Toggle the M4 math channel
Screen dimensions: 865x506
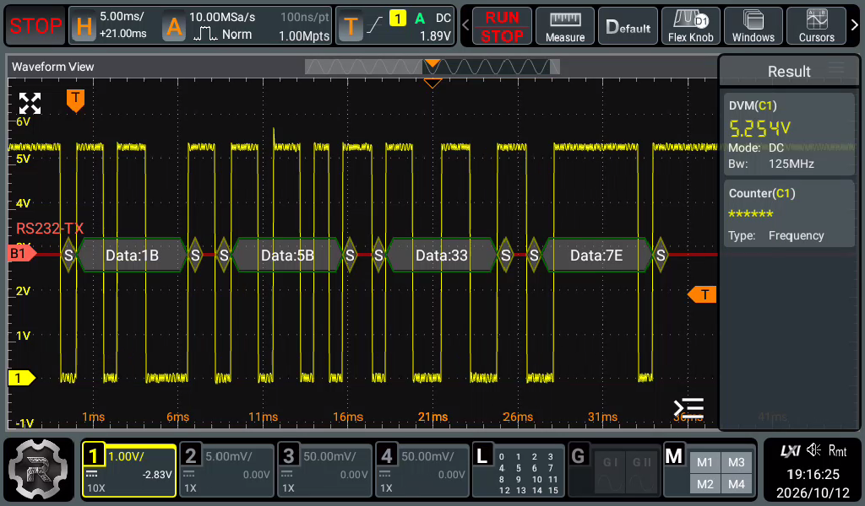(737, 485)
